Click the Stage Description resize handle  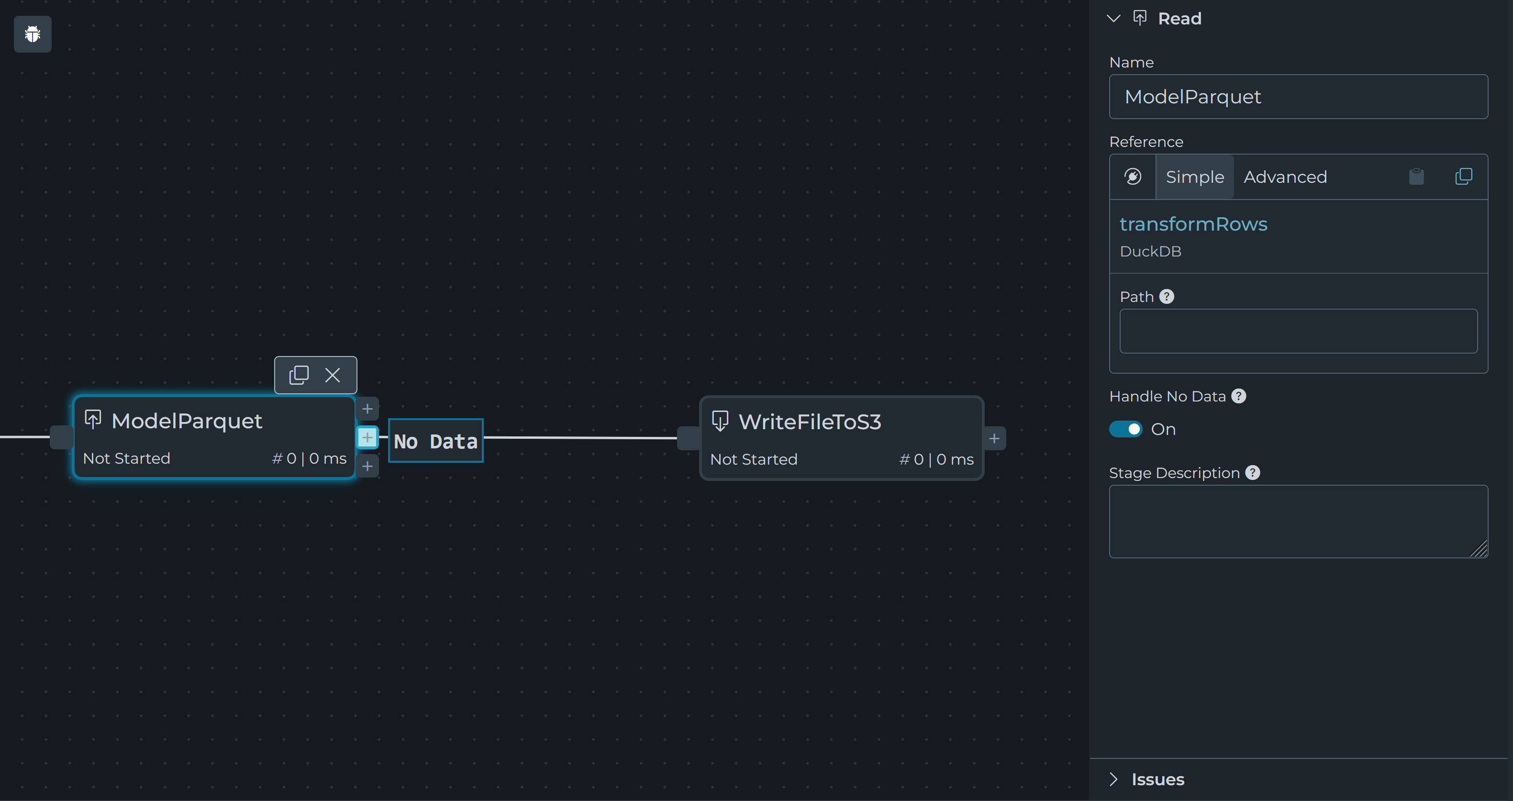click(1480, 549)
